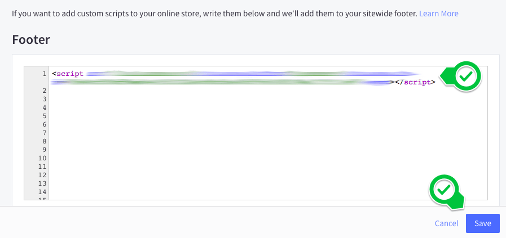
Task: Click the opening script tag text
Action: (x=68, y=74)
